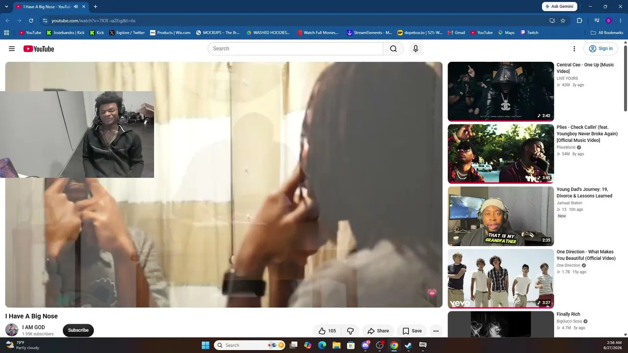Click the heart icon on the video player
This screenshot has height=353, width=628.
[432, 293]
